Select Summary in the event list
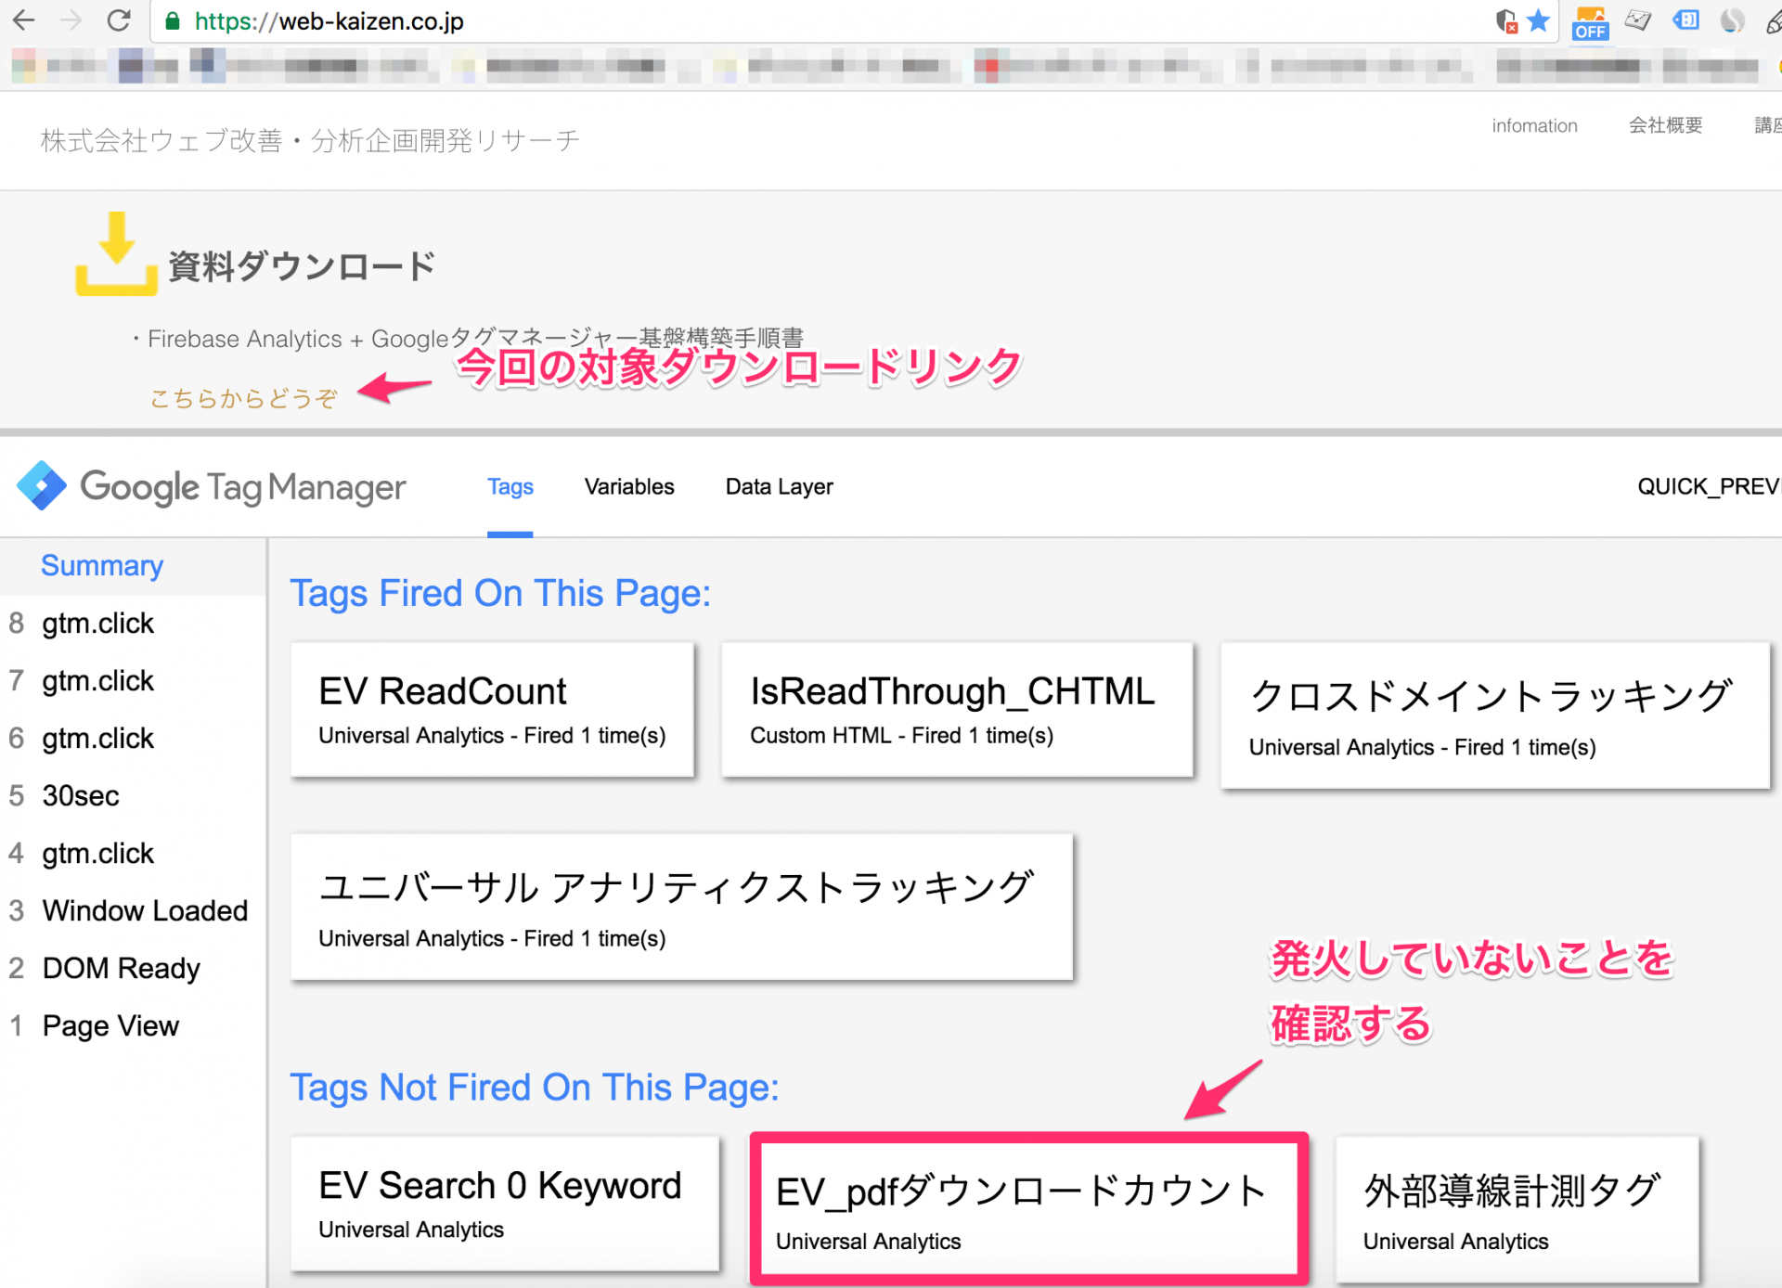 (x=133, y=565)
